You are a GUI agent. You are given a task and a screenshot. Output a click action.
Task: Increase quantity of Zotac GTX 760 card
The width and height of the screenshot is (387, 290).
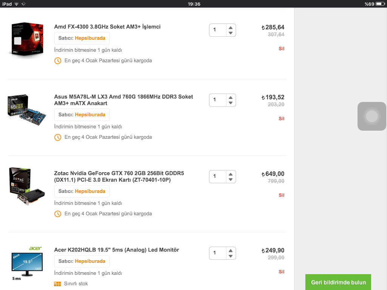pos(231,174)
